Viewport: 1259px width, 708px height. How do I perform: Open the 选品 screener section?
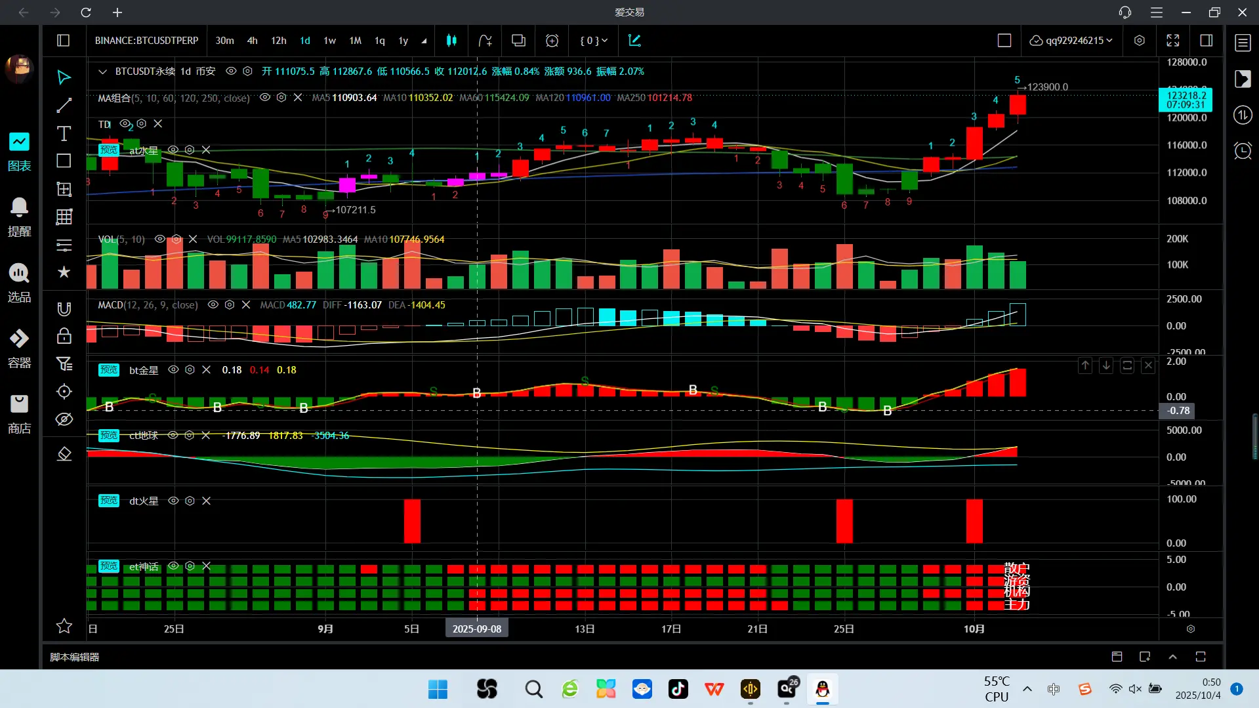pos(19,283)
